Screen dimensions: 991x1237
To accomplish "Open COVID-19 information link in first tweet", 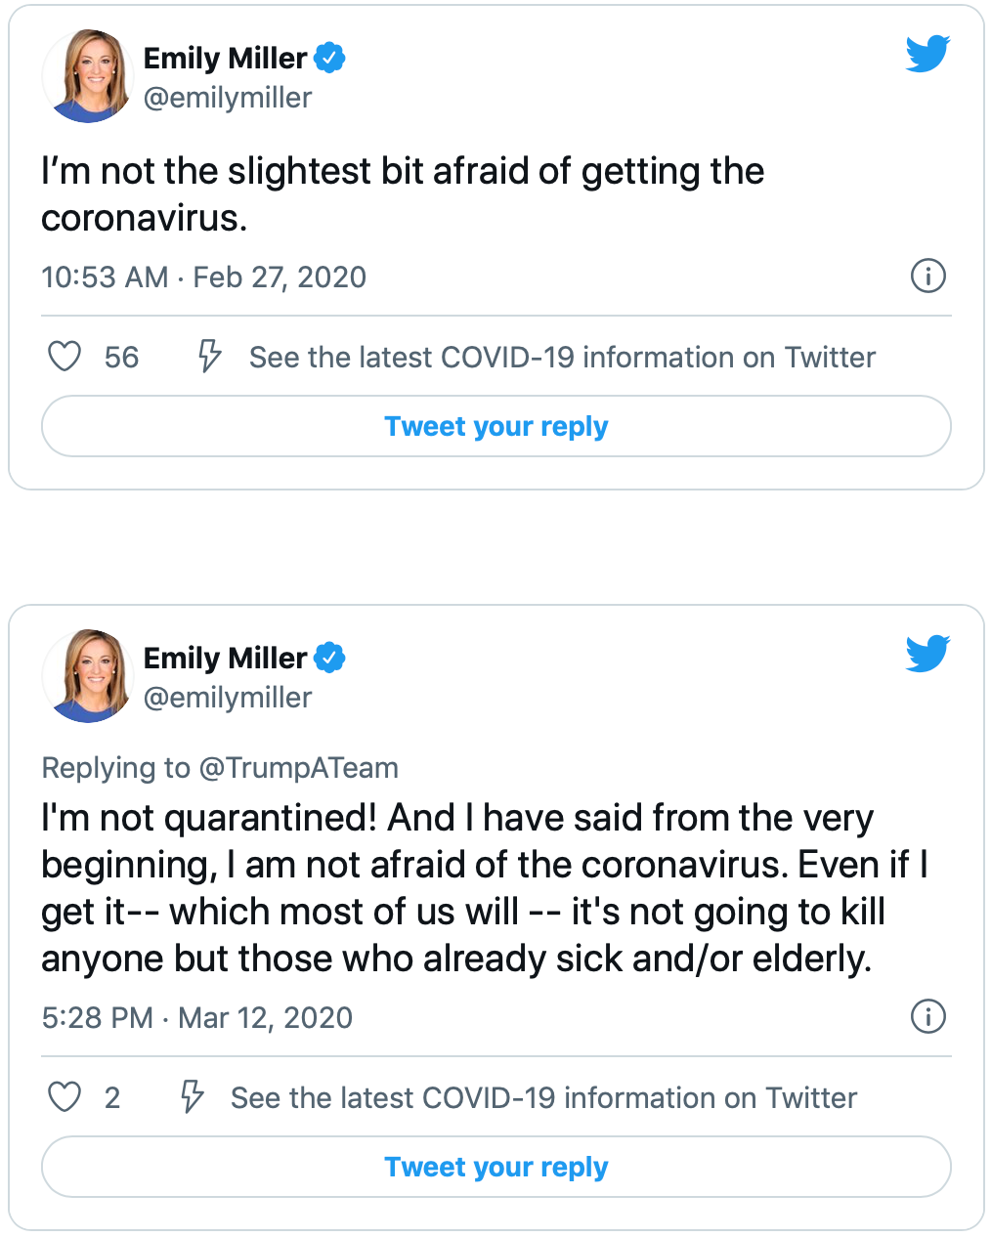I will 562,358.
